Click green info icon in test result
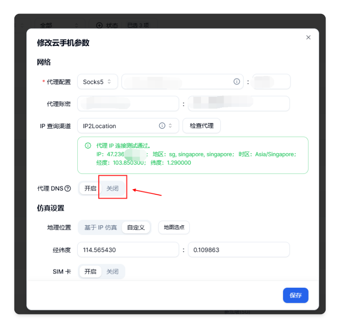This screenshot has width=340, height=328. click(x=88, y=145)
